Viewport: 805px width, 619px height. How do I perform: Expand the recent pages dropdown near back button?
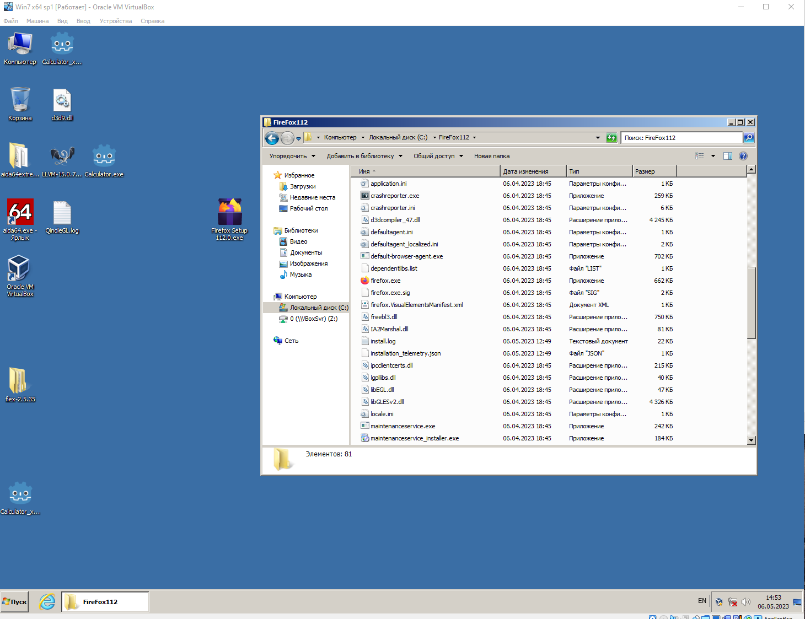299,138
